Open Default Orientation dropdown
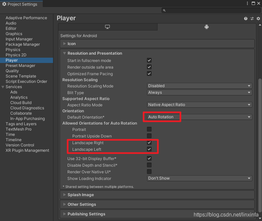Image resolution: width=262 pixels, height=221 pixels. pos(200,117)
